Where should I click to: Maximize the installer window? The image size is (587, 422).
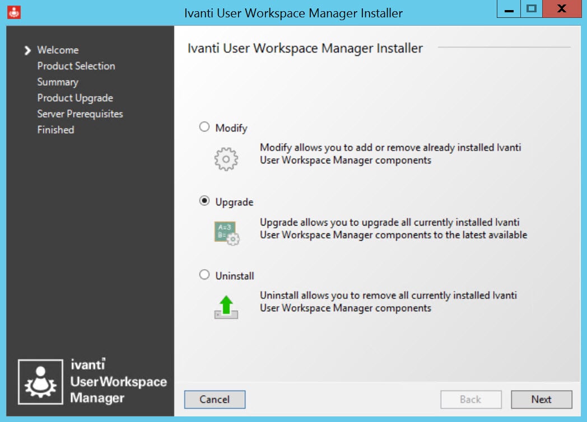click(x=531, y=10)
